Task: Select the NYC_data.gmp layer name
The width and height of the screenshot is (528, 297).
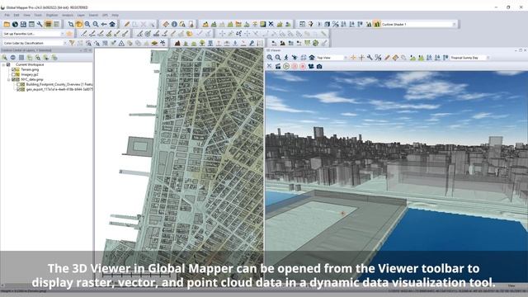Action: [x=32, y=79]
